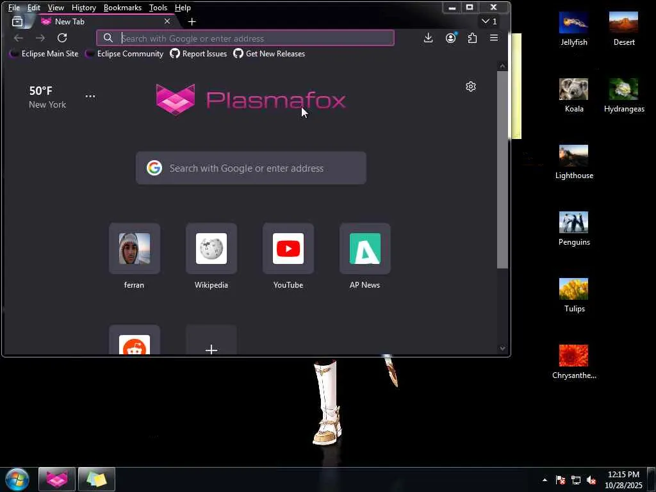Open the Tools menu
The width and height of the screenshot is (656, 492).
[x=158, y=8]
